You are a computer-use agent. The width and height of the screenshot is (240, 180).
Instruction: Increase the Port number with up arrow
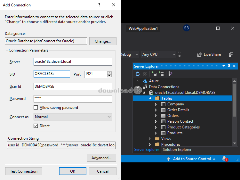(x=109, y=73)
